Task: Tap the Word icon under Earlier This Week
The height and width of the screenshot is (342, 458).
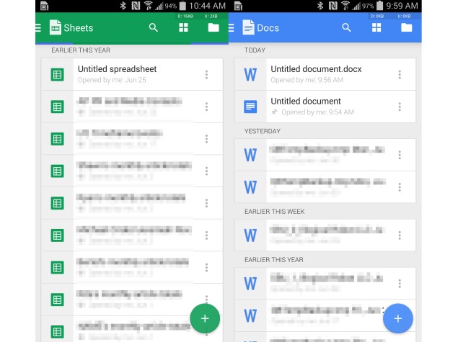Action: point(250,235)
